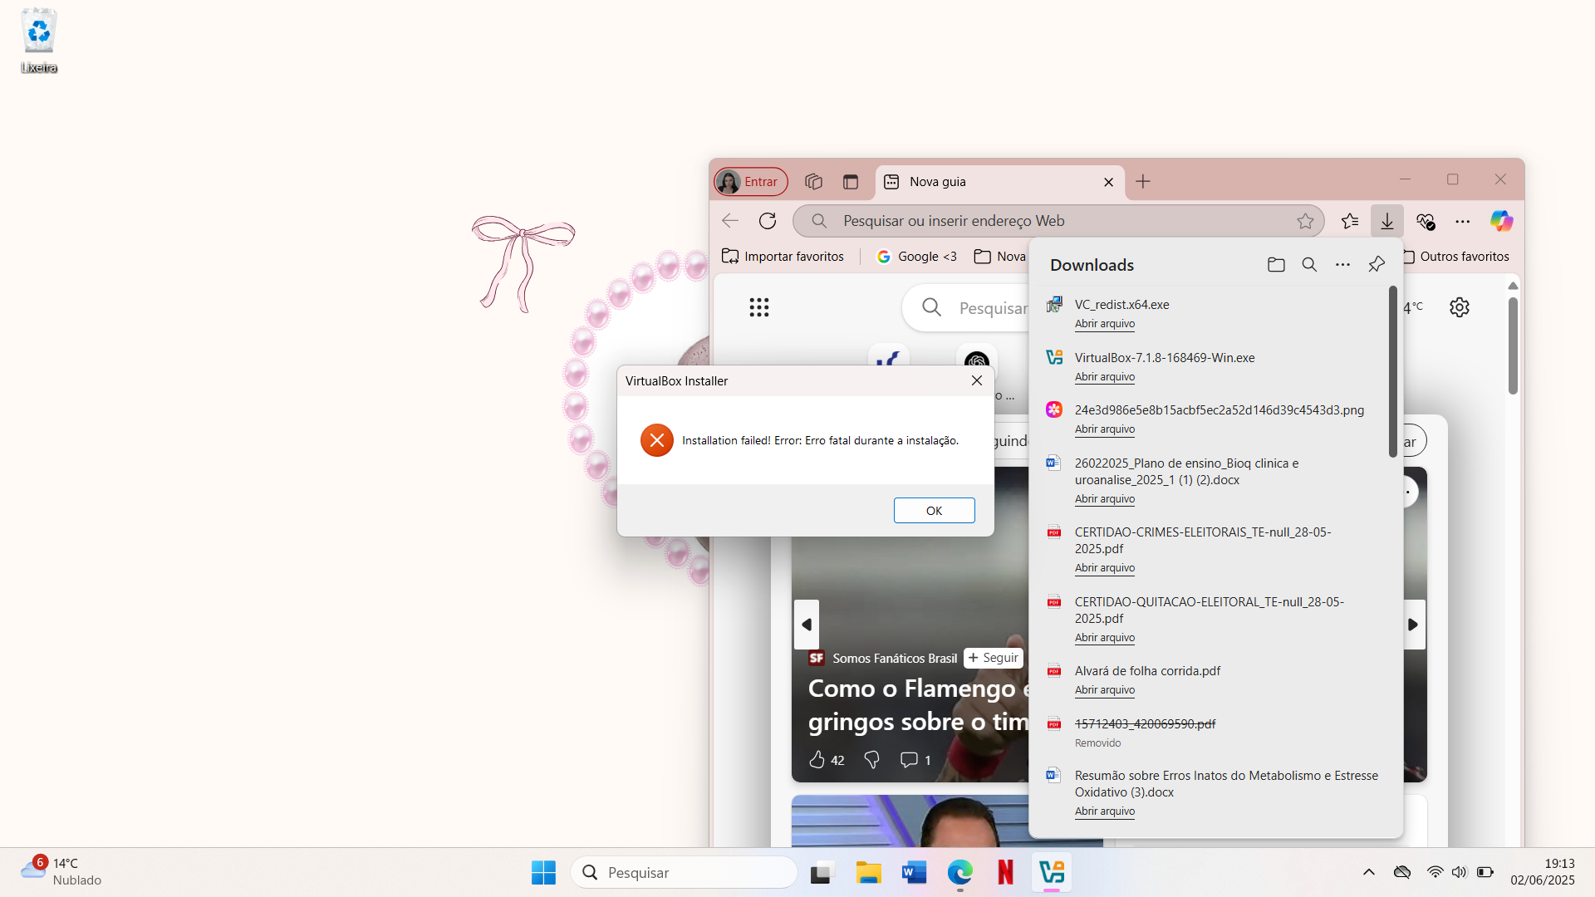Switch to Edge on the taskbar
The height and width of the screenshot is (897, 1595).
[x=959, y=872]
